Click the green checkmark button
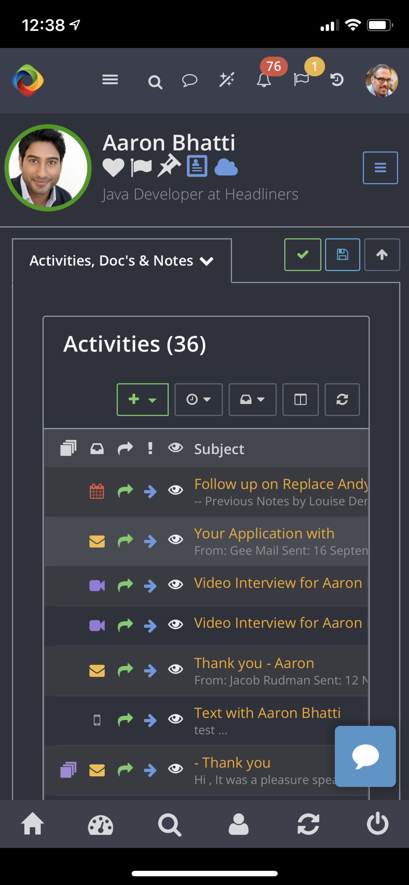Screen dimensions: 409x885 tap(302, 255)
